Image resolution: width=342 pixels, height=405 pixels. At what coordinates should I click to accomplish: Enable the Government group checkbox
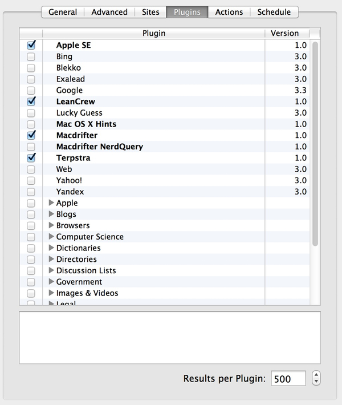coord(31,282)
